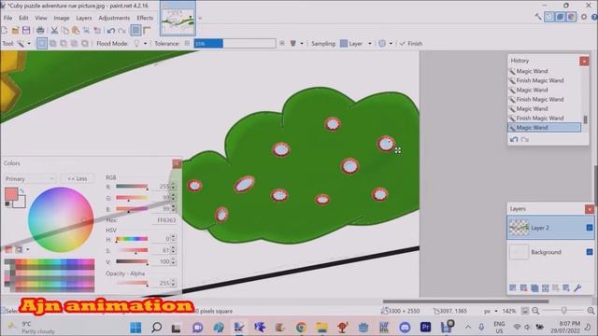Toggle the Tools window icon top-right

click(538, 17)
